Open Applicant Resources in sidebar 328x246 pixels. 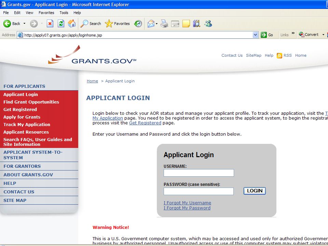coord(26,132)
